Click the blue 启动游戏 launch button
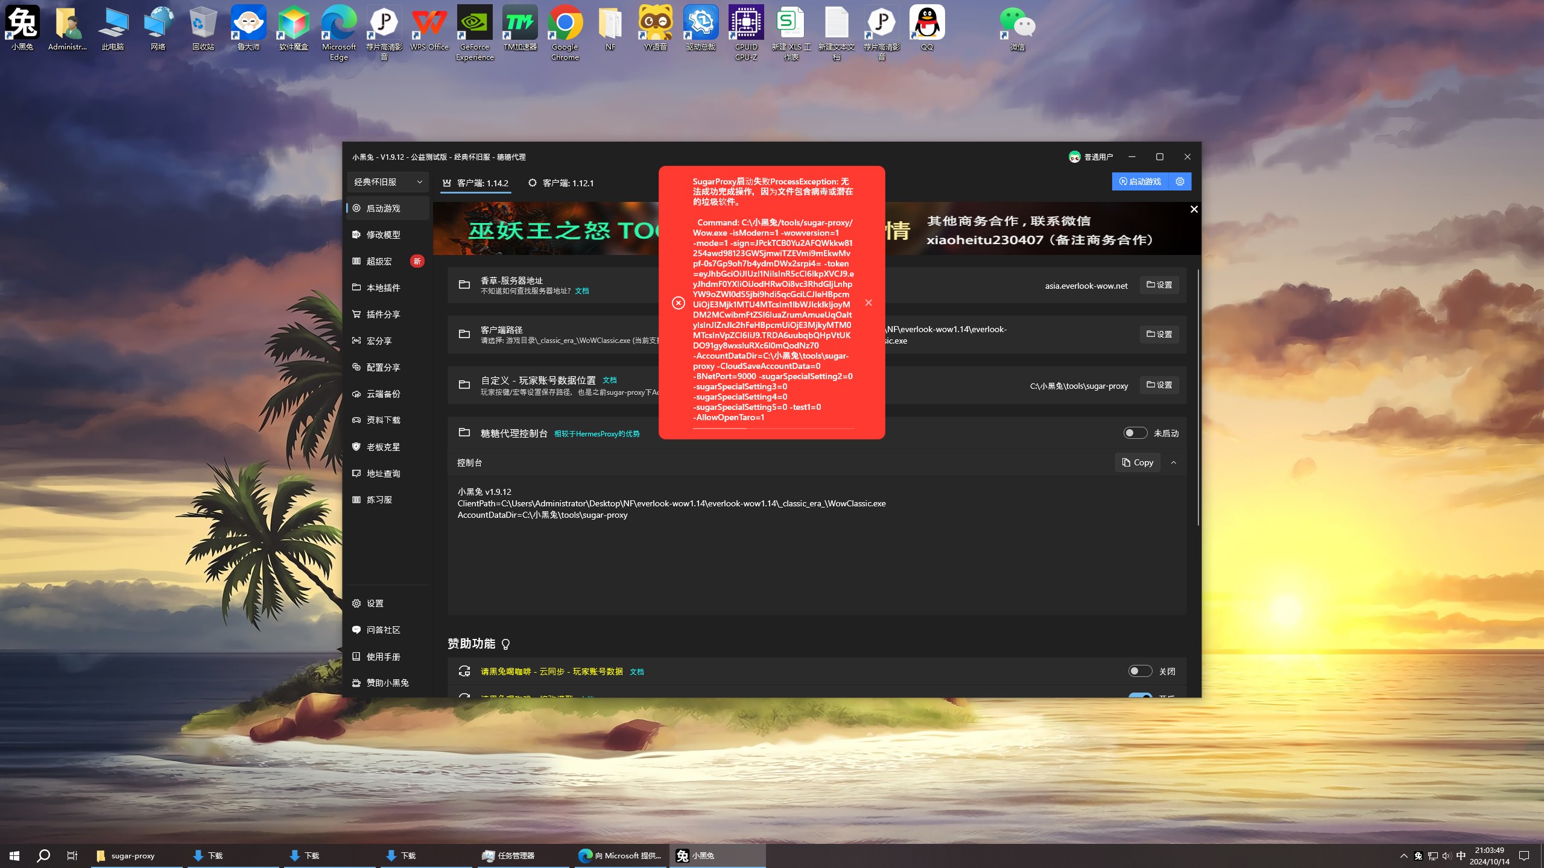The height and width of the screenshot is (868, 1544). tap(1140, 181)
